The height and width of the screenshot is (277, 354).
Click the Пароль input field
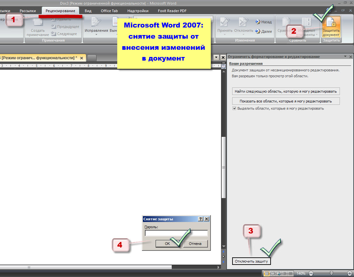click(176, 233)
